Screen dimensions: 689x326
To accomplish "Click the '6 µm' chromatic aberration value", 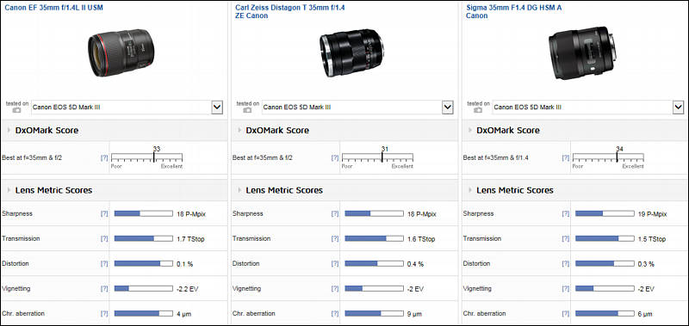I will [x=645, y=314].
